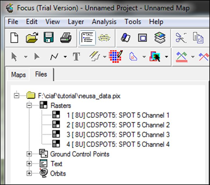Click the Focus application title bar icon
Screen dimensions: 210x185
(10, 8)
